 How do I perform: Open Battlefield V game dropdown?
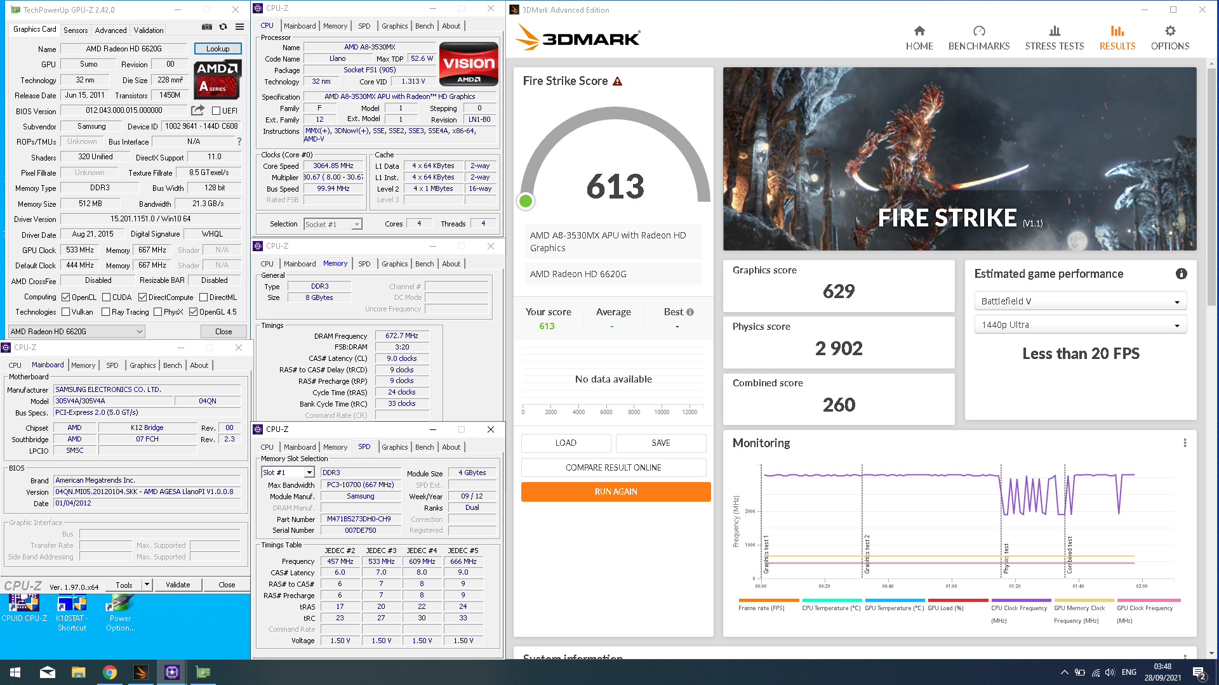[x=1080, y=301]
